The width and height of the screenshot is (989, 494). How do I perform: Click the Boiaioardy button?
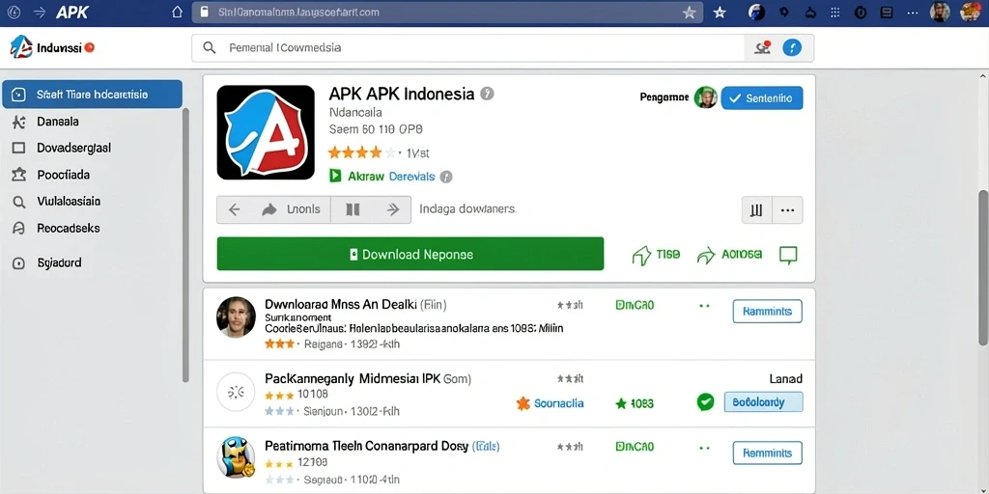tap(763, 401)
